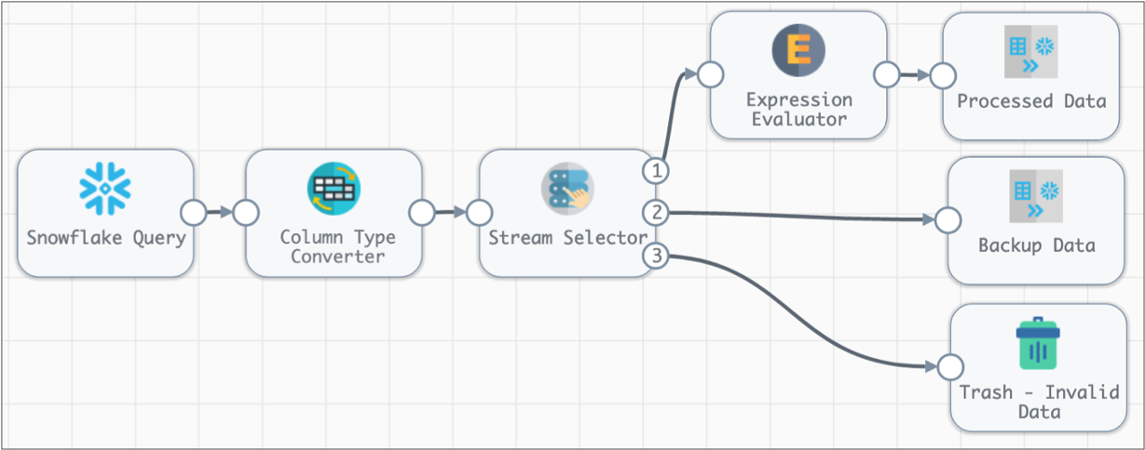Select the Processed Data label text
The height and width of the screenshot is (450, 1145).
pyautogui.click(x=1030, y=101)
